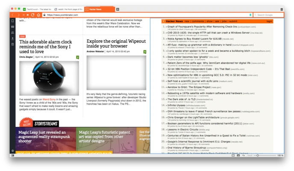Open the 'new' link on Hacker News
Viewport: 294px width, 171px height.
[x=187, y=21]
